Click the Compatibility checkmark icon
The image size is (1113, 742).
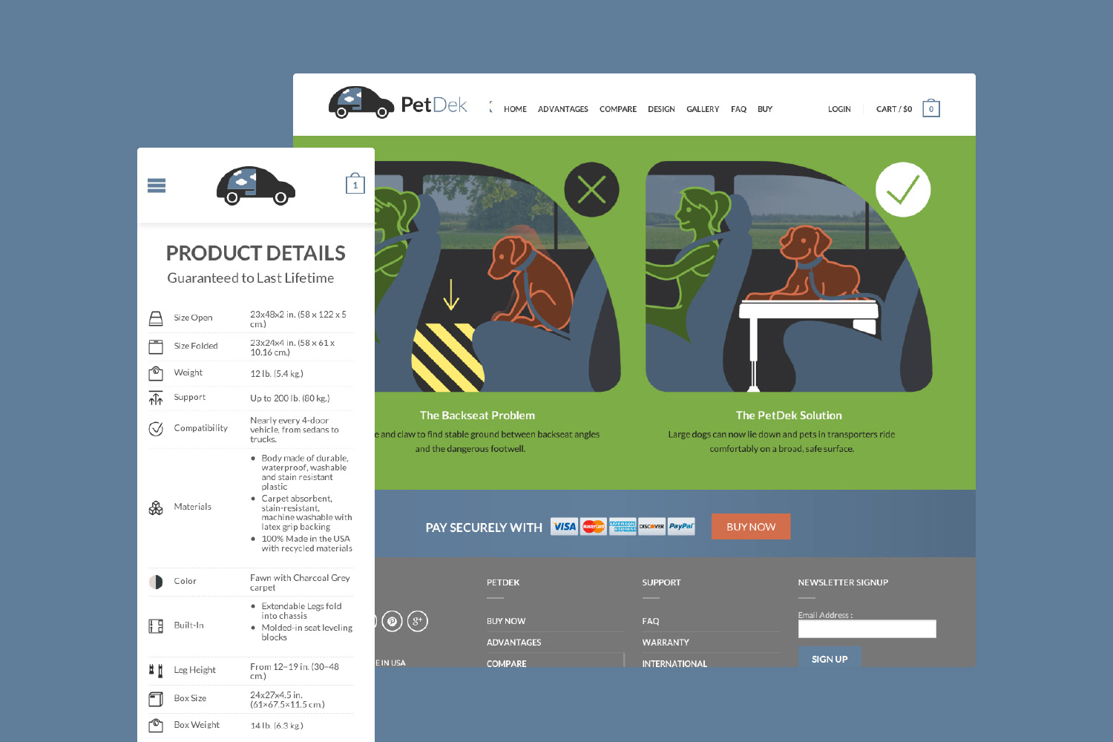156,429
